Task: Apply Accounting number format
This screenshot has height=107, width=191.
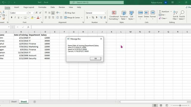Action: (x=87, y=18)
